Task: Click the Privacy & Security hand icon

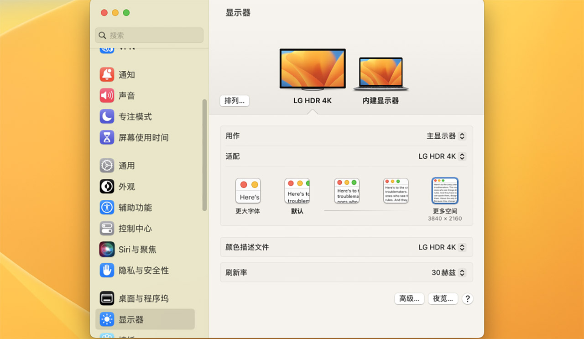Action: 107,271
